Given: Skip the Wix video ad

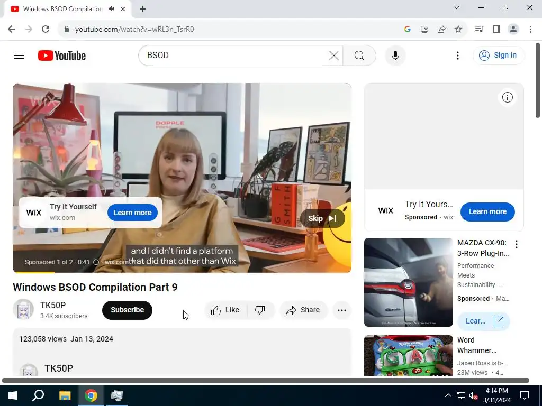Looking at the screenshot, I should click(x=322, y=218).
